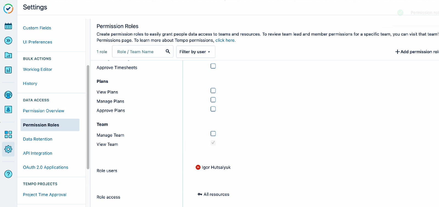Open the Filter by user dropdown
The height and width of the screenshot is (207, 439).
coord(195,52)
